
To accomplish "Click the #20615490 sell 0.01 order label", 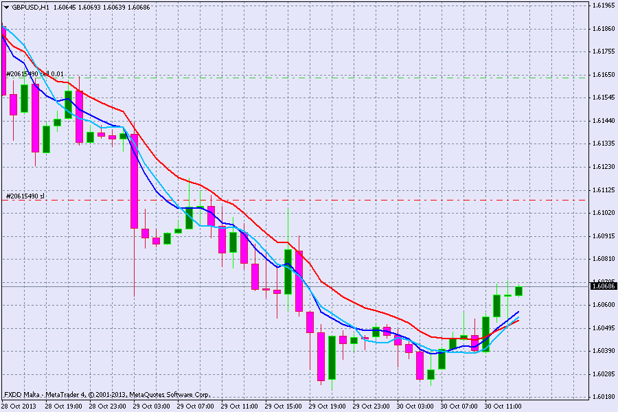I will 35,74.
